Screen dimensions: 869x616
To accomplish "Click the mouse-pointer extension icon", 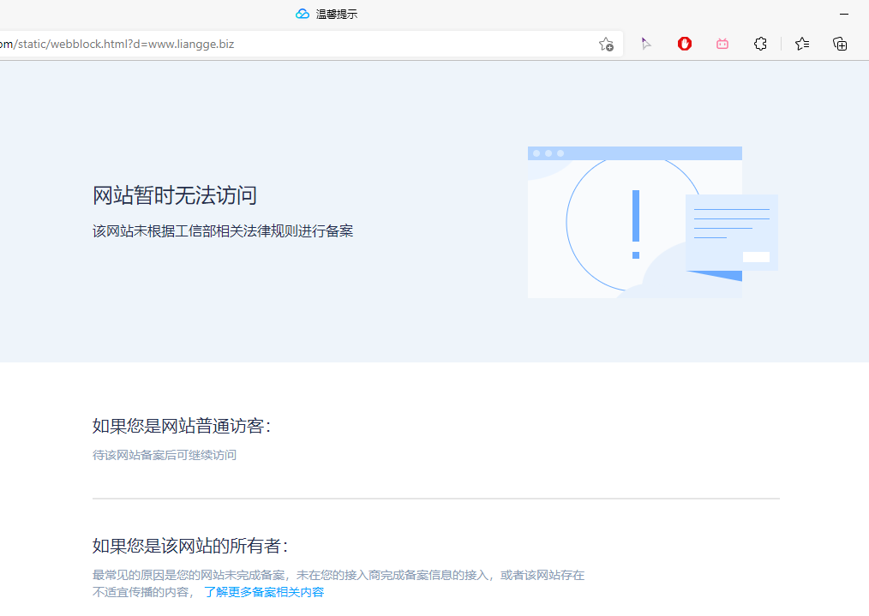I will (646, 43).
